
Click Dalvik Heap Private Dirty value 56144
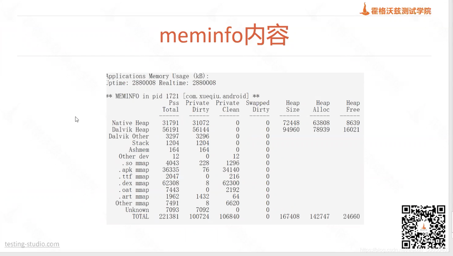(201, 130)
